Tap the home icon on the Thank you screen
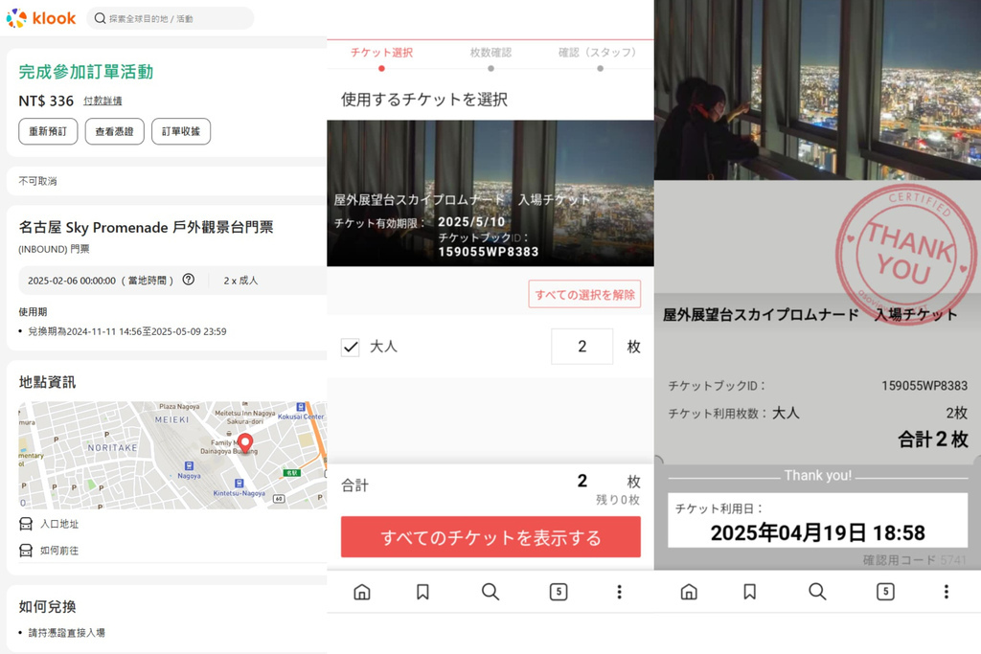 click(x=689, y=592)
